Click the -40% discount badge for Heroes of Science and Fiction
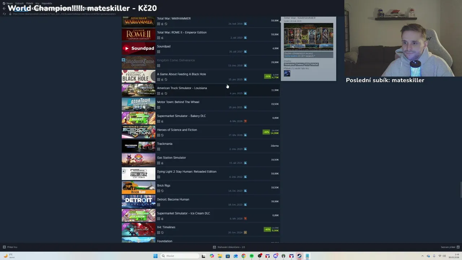The width and height of the screenshot is (462, 260). (266, 132)
